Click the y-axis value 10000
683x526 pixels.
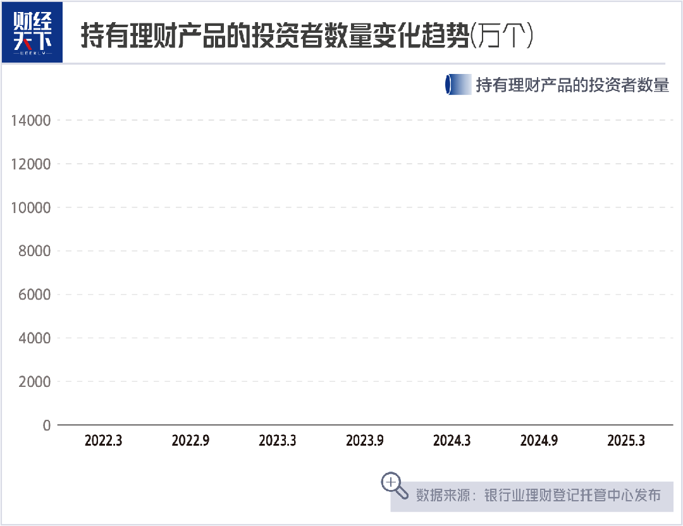[x=30, y=208]
